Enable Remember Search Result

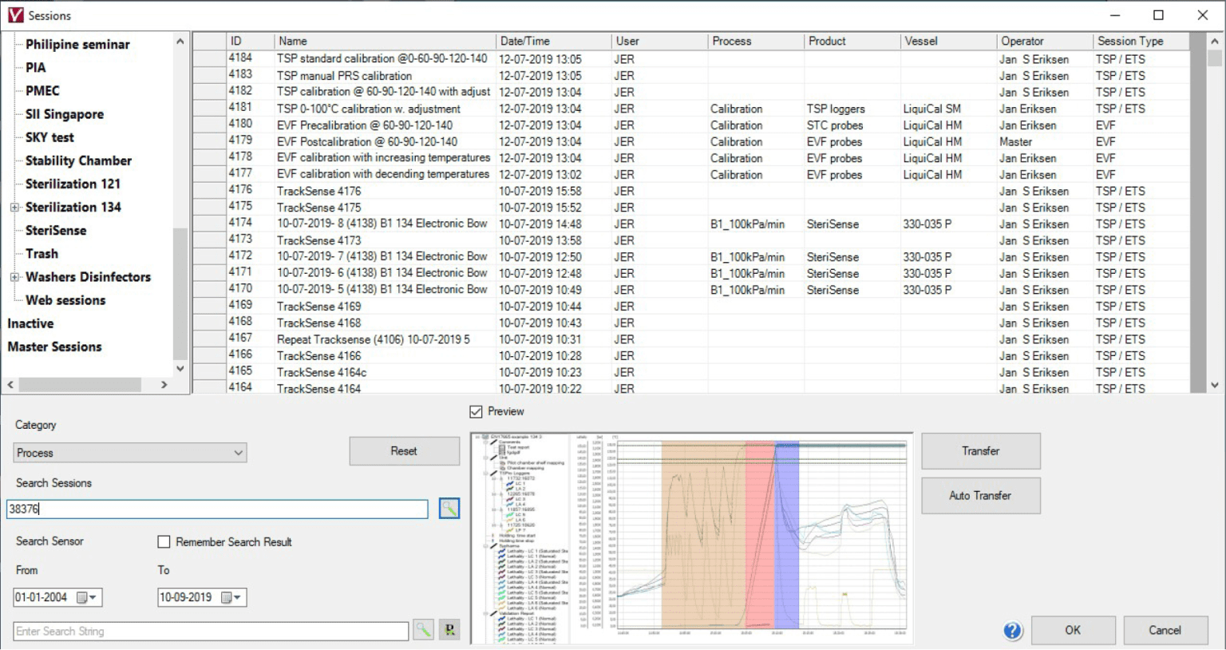click(164, 541)
